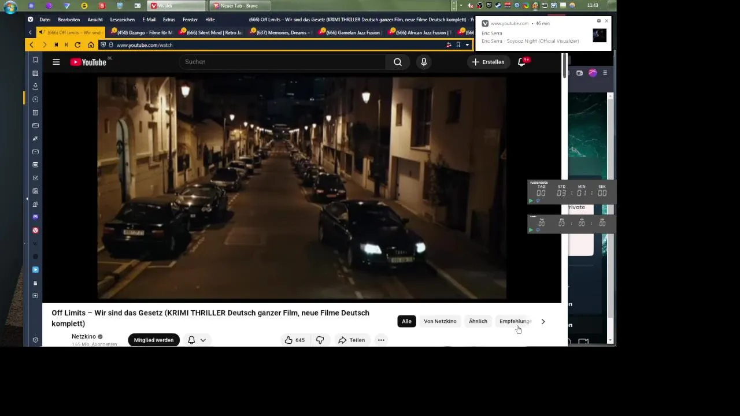Expand the hidden system tray icons arrow

[461, 5]
